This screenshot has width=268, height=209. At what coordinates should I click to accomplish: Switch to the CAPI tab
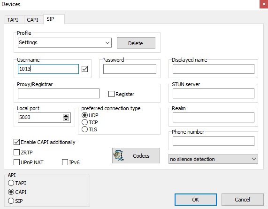33,20
